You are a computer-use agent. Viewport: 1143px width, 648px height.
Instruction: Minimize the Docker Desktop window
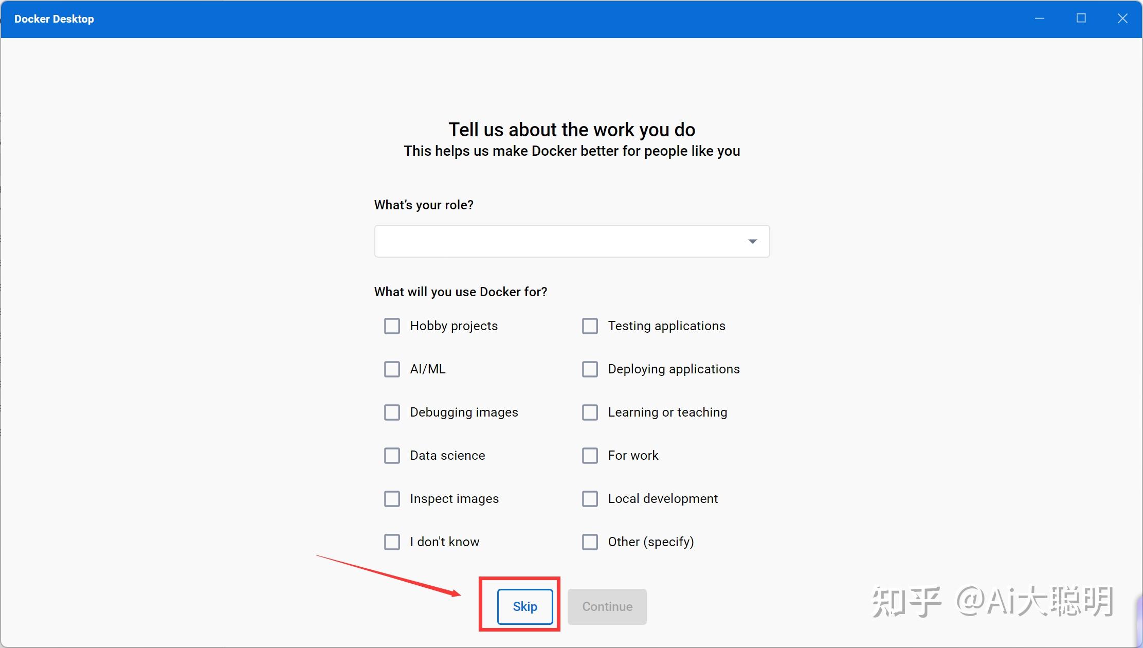coord(1039,19)
